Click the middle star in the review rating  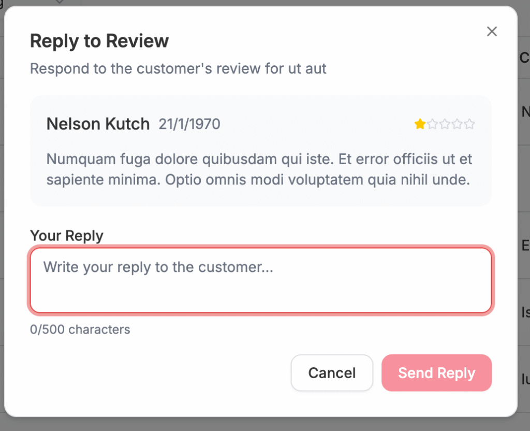pos(444,124)
